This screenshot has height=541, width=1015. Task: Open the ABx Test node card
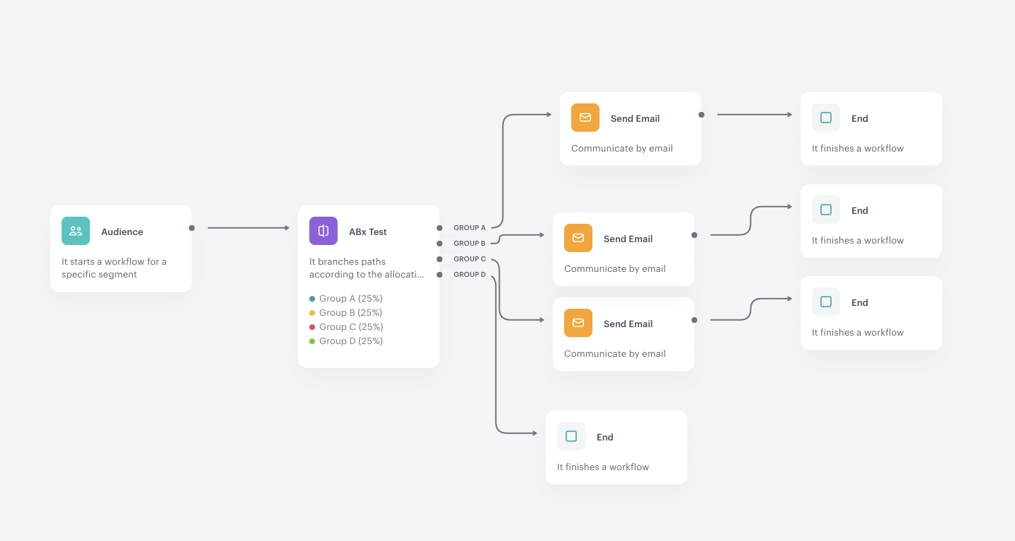(369, 285)
